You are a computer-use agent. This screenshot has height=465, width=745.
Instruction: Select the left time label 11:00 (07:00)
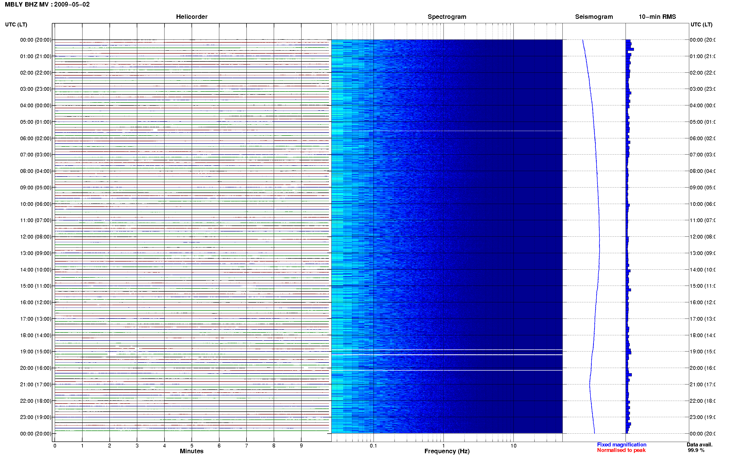[x=36, y=220]
